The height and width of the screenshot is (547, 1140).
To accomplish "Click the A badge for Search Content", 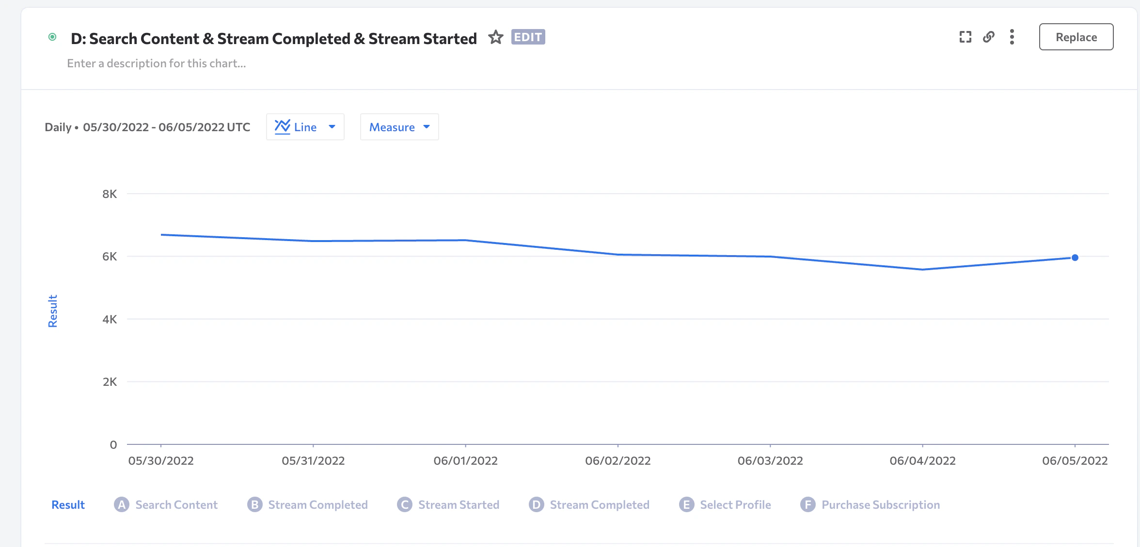I will click(x=122, y=505).
